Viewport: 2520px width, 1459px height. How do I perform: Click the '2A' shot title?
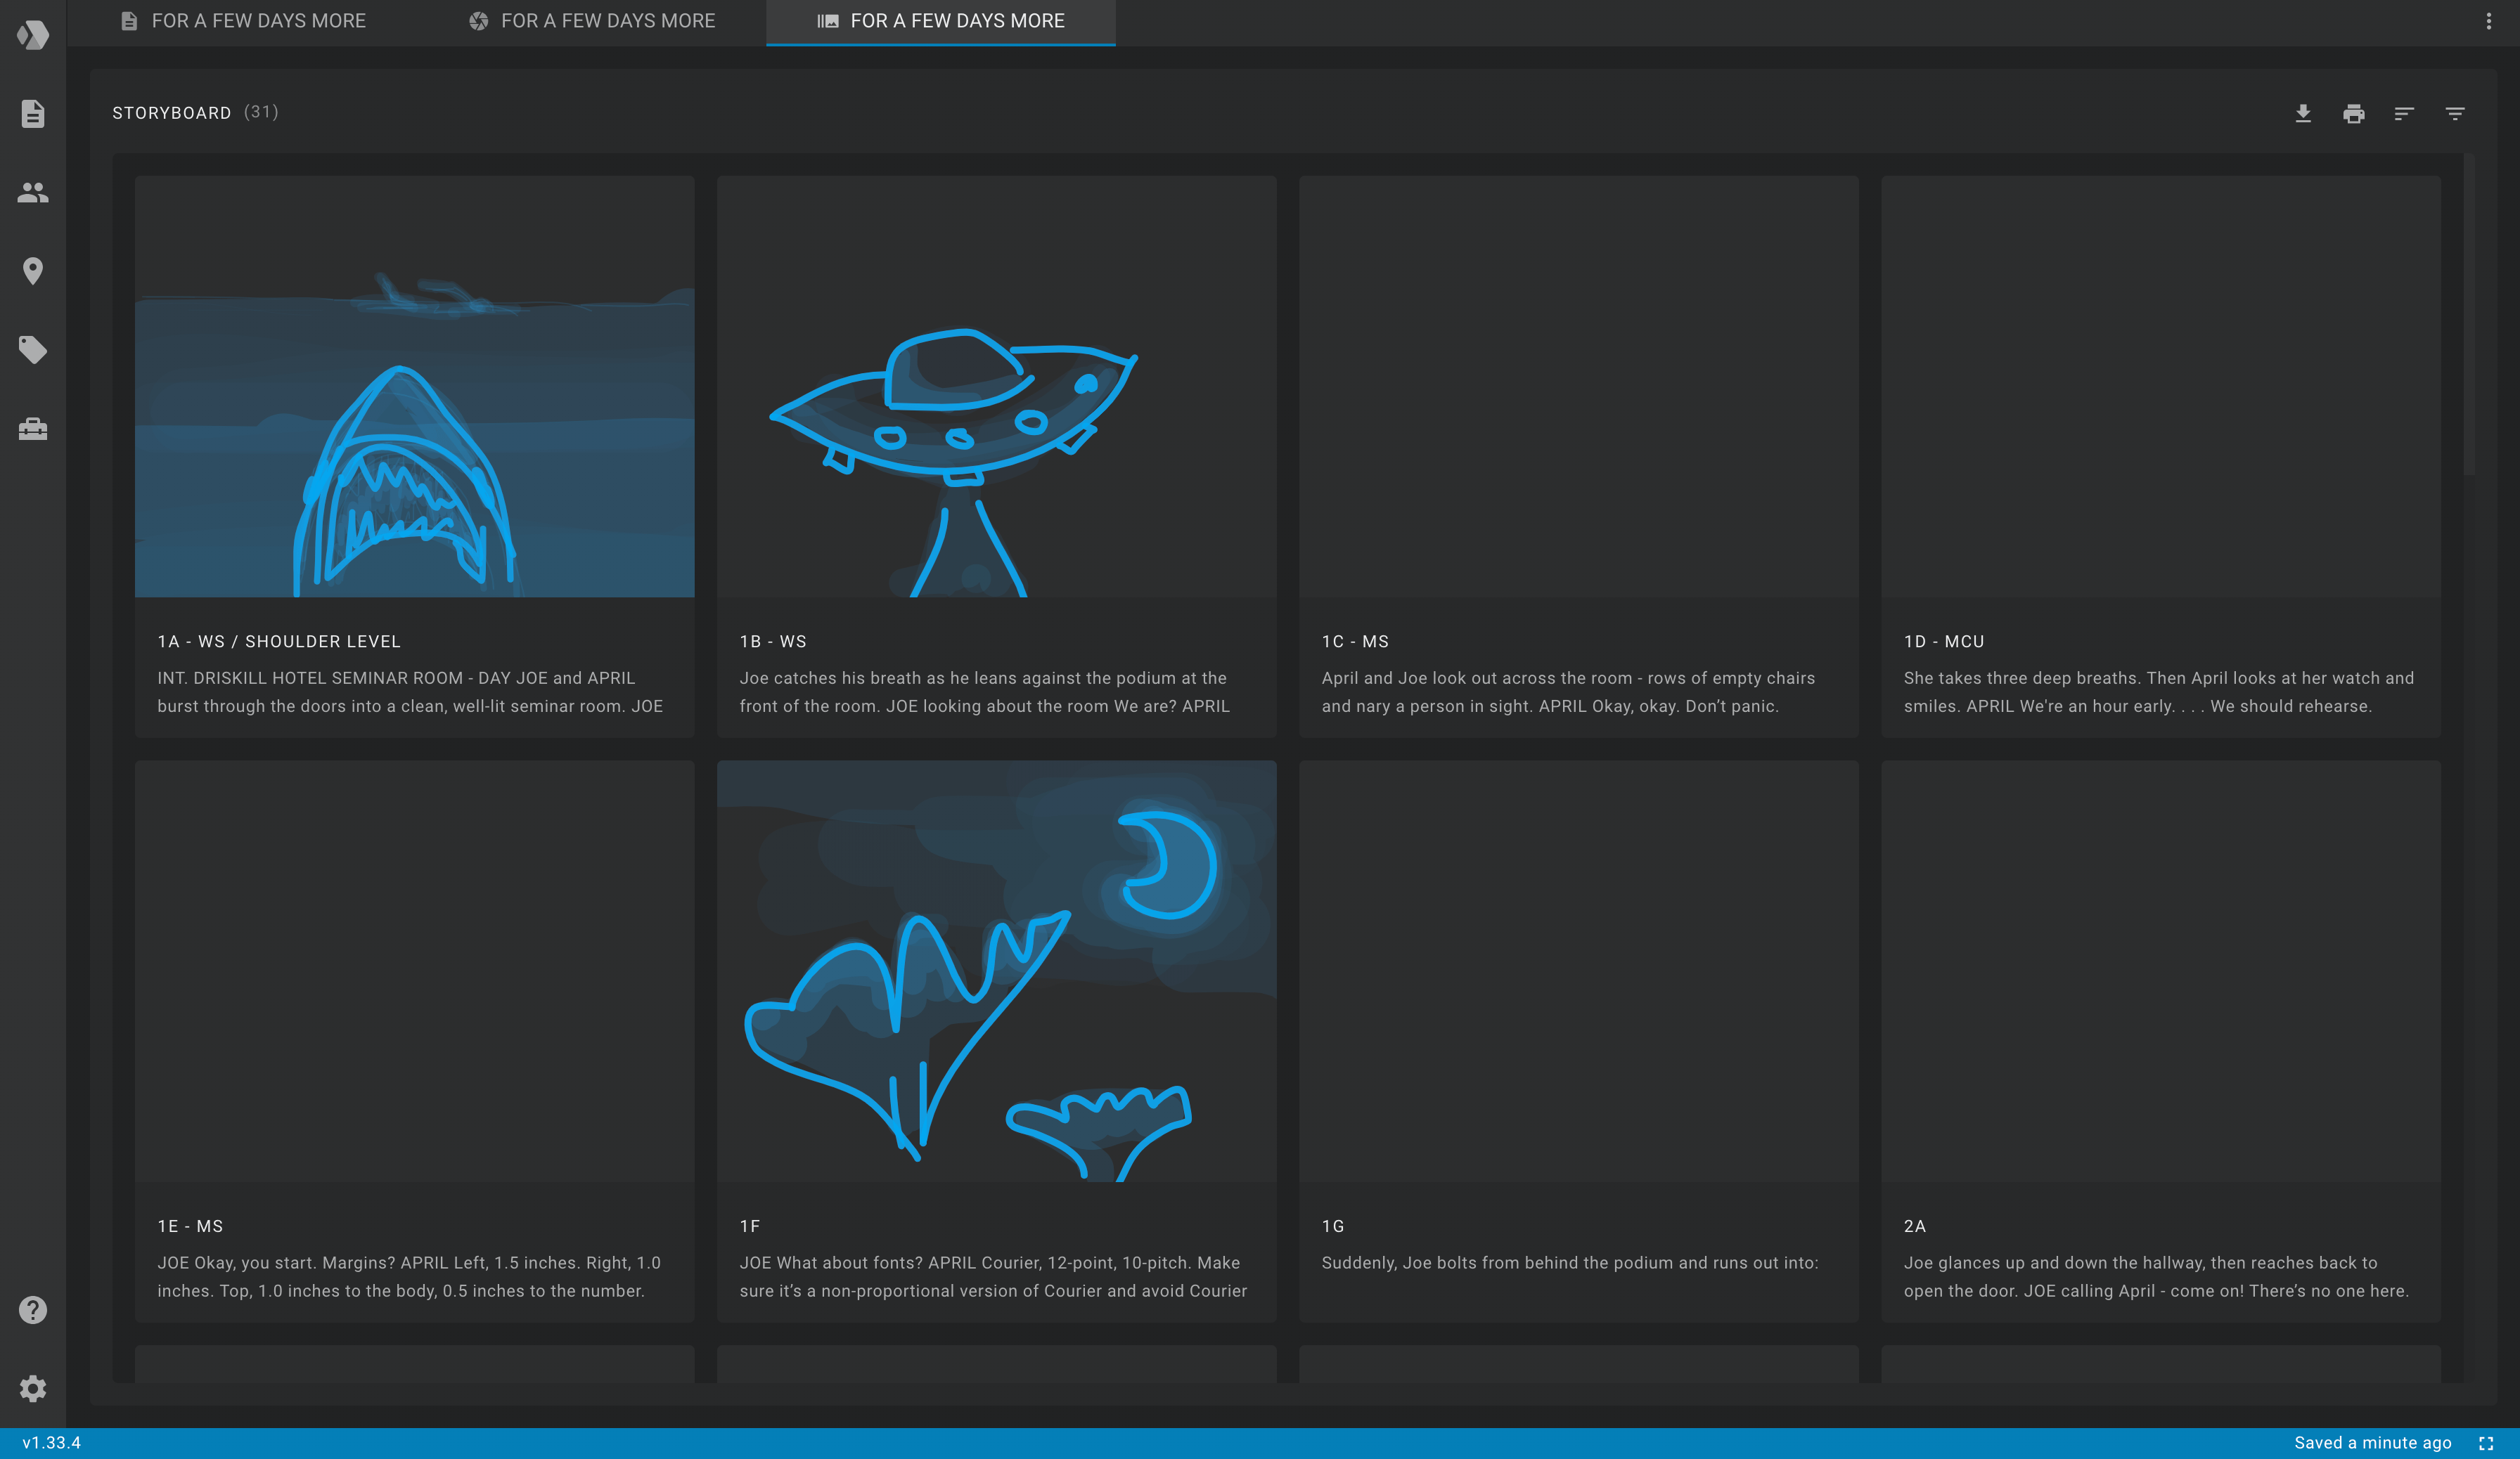pos(1915,1226)
